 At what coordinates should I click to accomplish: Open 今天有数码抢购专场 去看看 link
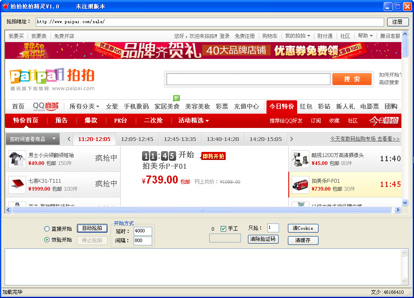pyautogui.click(x=365, y=139)
